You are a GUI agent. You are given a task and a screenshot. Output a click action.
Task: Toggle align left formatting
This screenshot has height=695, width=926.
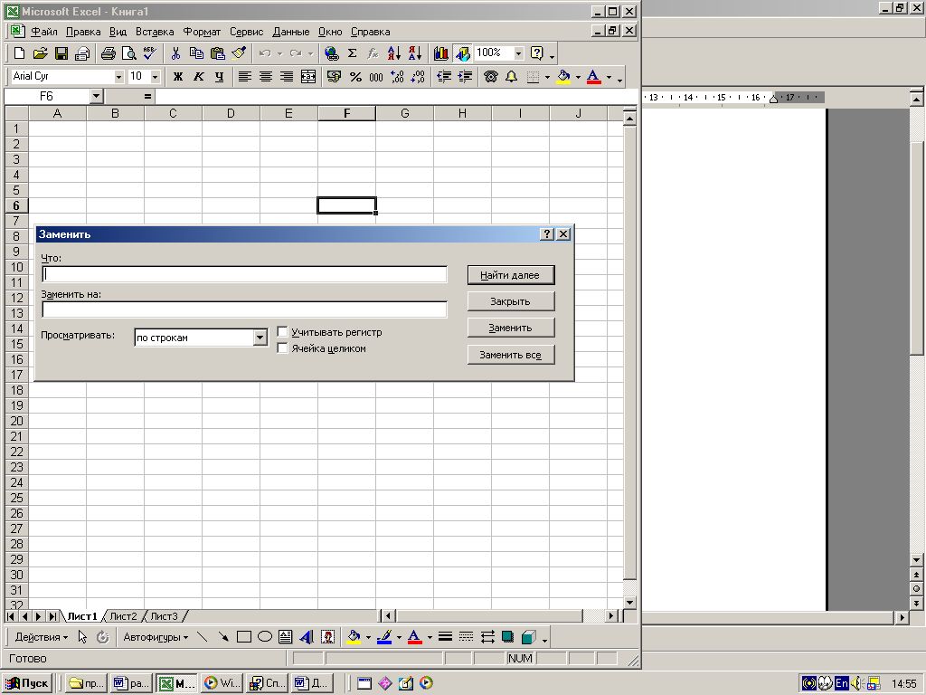(244, 76)
